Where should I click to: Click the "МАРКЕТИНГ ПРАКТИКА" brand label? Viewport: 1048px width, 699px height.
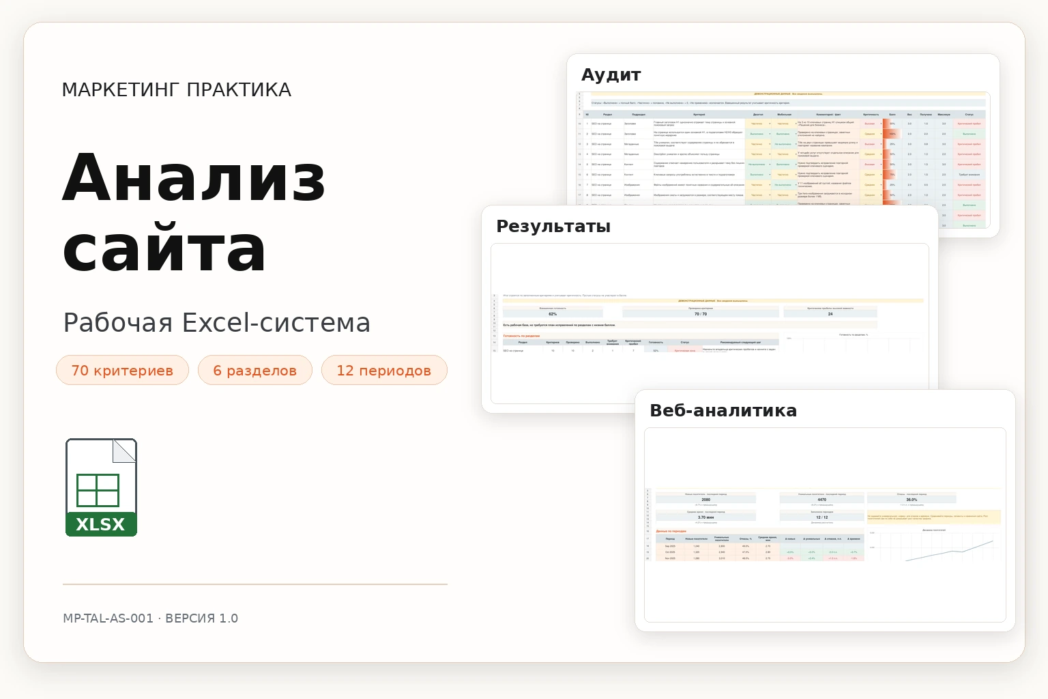pos(177,89)
